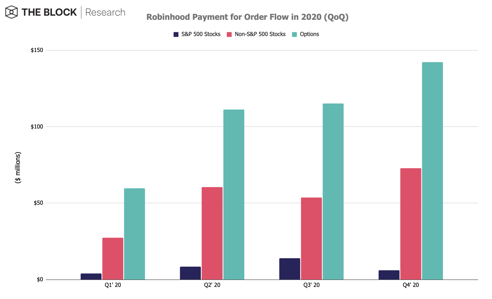
Task: Click the "Q4' 20" x-axis label
Action: [411, 285]
